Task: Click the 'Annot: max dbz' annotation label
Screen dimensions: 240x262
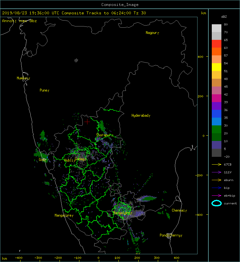Action: pos(19,21)
